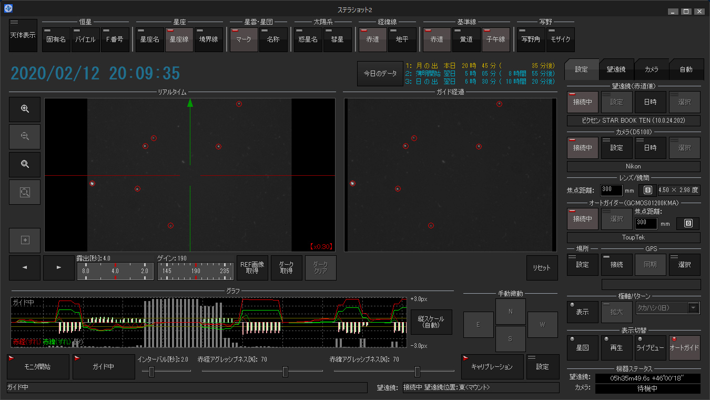Image resolution: width=710 pixels, height=400 pixels.
Task: Click the 今日のデータ button
Action: click(x=380, y=74)
